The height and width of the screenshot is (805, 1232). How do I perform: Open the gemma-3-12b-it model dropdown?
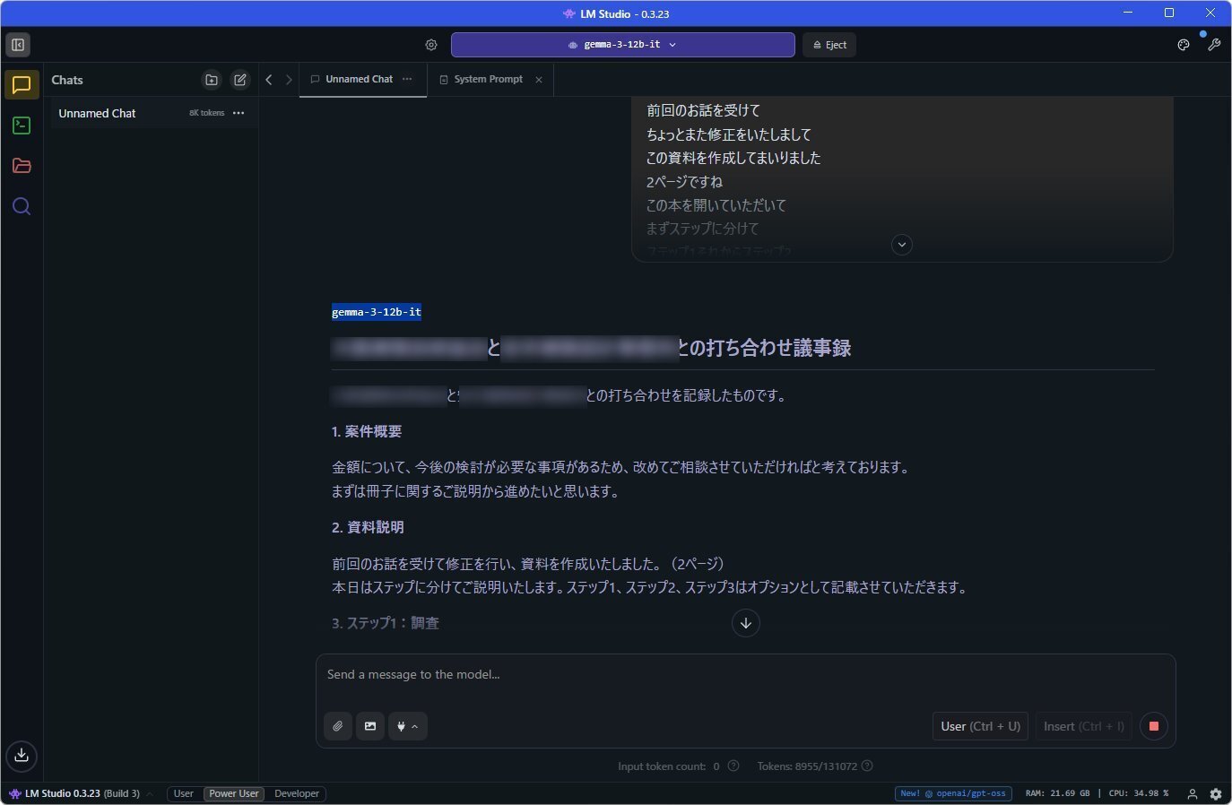coord(622,44)
